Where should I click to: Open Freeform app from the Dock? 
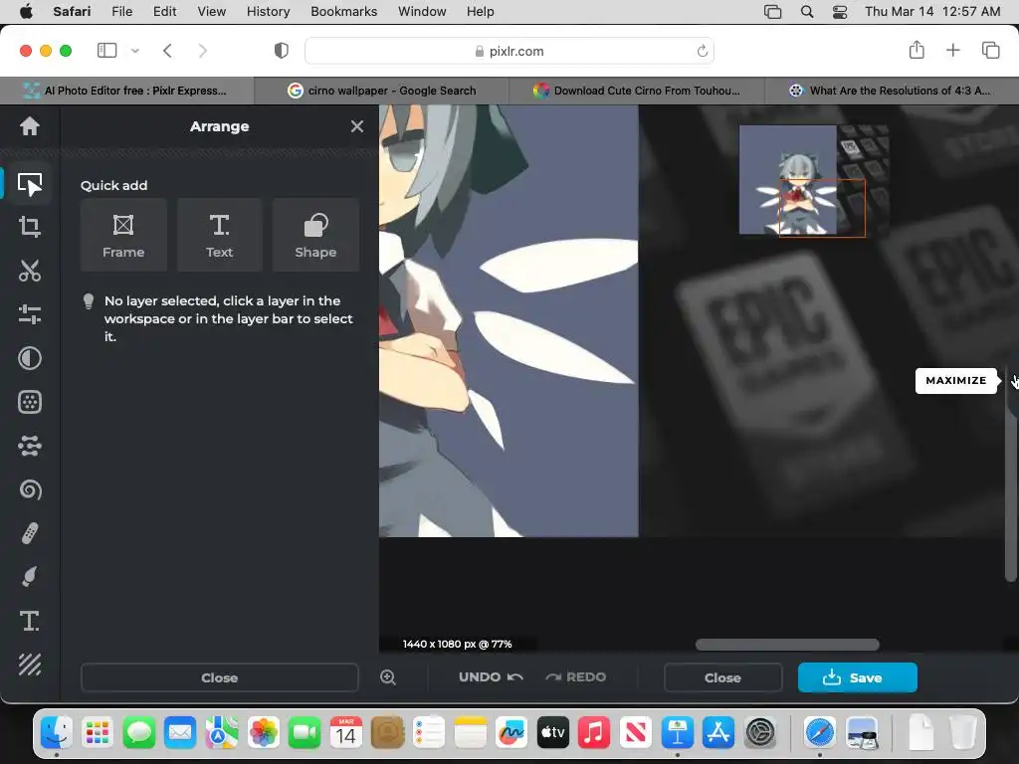(x=511, y=733)
